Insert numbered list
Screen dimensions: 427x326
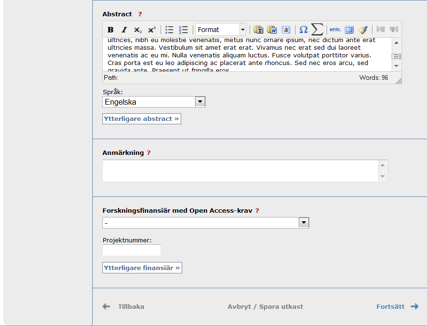pyautogui.click(x=183, y=30)
